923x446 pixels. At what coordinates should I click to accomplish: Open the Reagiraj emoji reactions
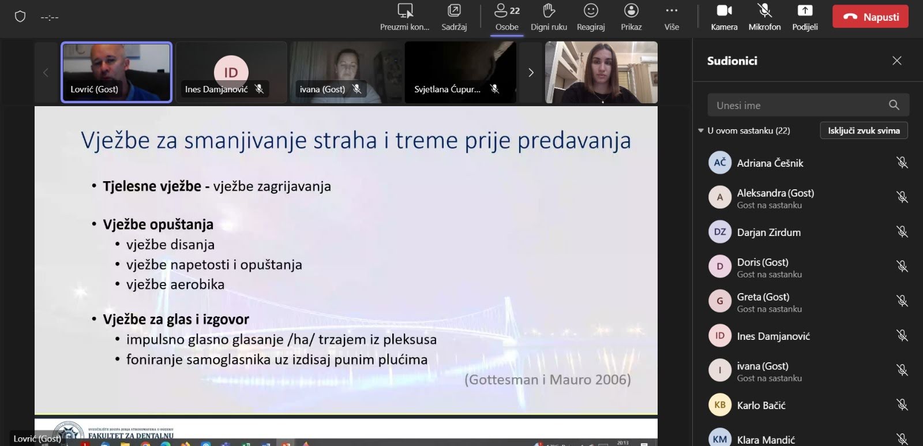pos(591,11)
